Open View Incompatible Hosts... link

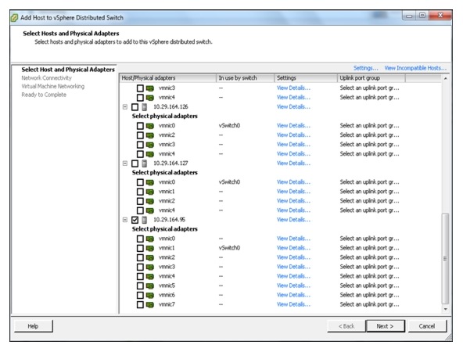[x=415, y=68]
